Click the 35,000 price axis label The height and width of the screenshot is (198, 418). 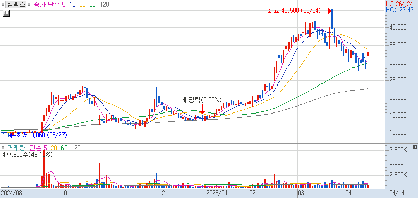(x=399, y=45)
